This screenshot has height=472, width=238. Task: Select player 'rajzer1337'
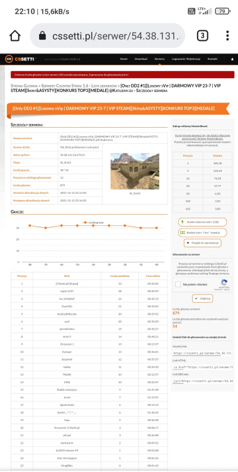click(67, 291)
